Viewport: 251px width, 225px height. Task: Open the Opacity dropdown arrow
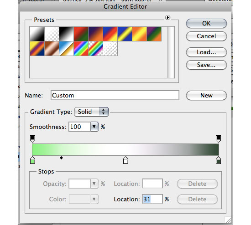[94, 184]
